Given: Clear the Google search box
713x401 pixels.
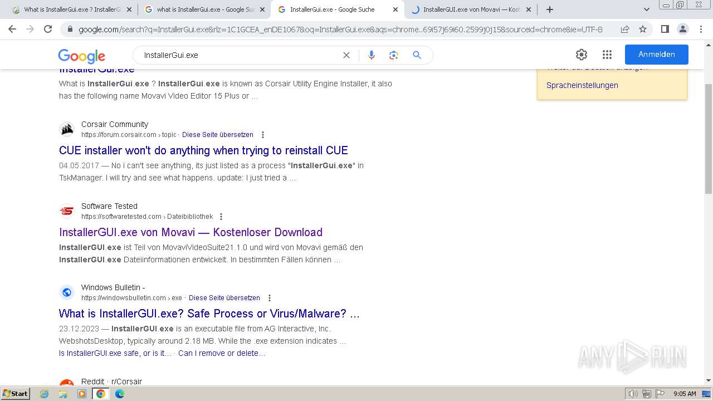Looking at the screenshot, I should pyautogui.click(x=346, y=55).
